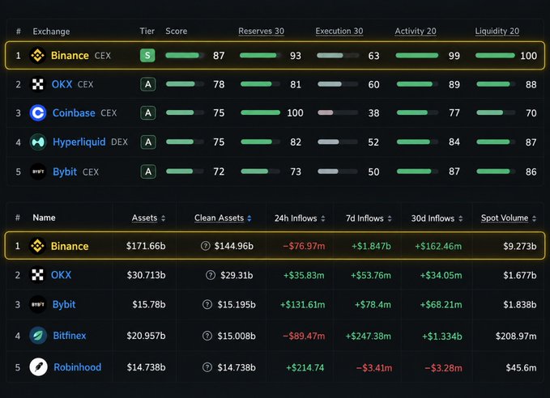Click Binance 24h inflows −$76.97m

[x=304, y=246]
